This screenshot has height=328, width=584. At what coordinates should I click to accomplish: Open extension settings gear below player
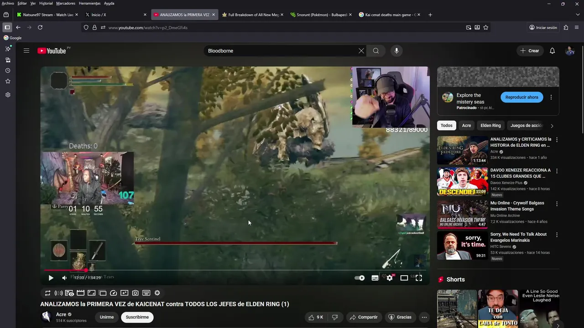[157, 293]
